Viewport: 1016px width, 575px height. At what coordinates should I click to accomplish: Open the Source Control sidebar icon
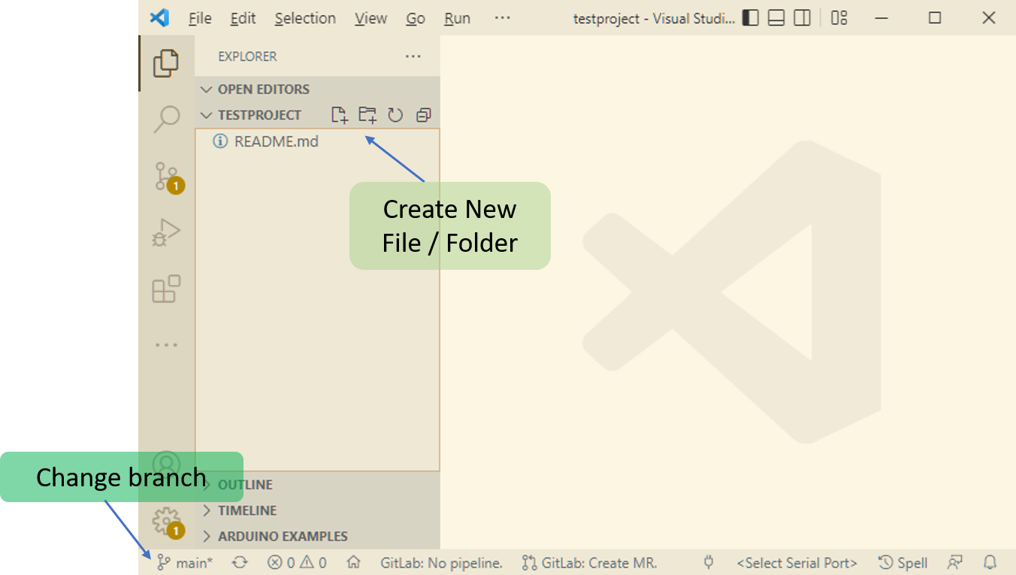166,176
